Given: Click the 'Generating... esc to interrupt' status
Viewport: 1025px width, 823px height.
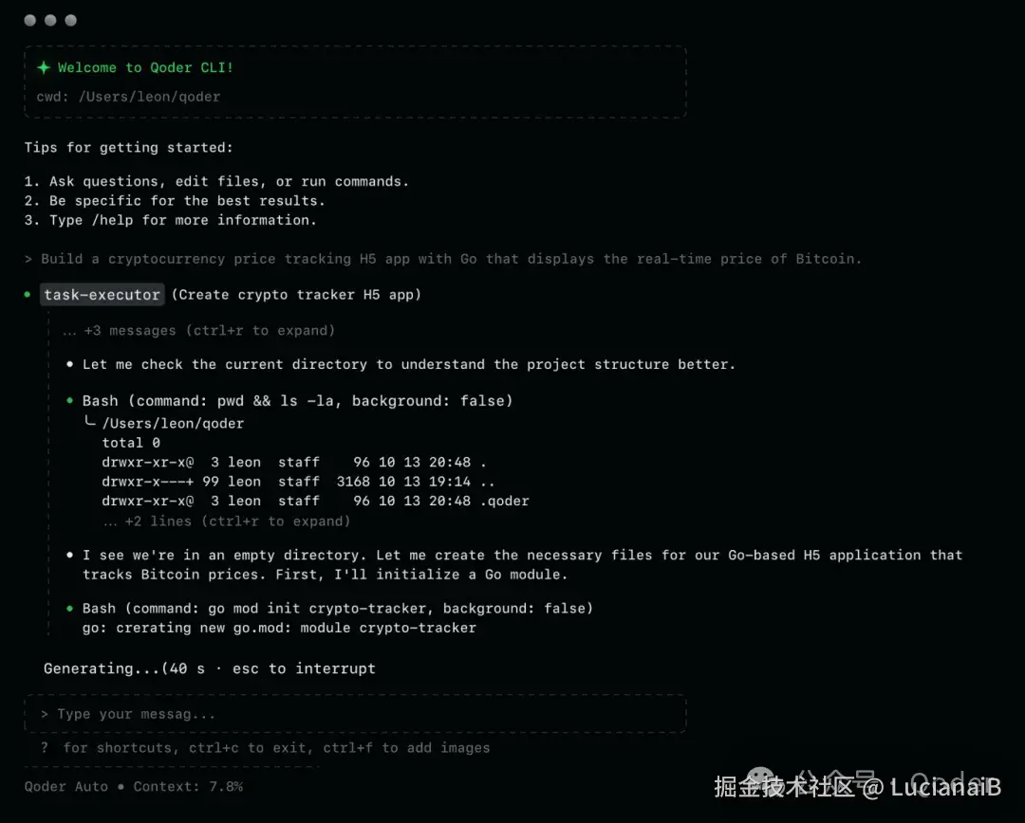Looking at the screenshot, I should pos(210,668).
